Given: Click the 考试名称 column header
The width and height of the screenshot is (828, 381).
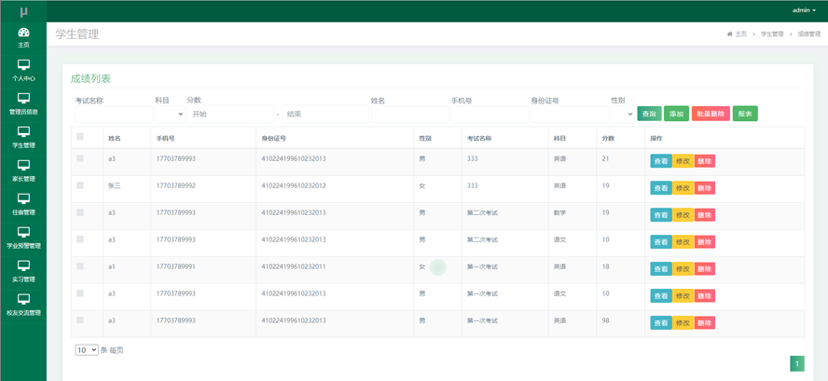Looking at the screenshot, I should pyautogui.click(x=479, y=138).
